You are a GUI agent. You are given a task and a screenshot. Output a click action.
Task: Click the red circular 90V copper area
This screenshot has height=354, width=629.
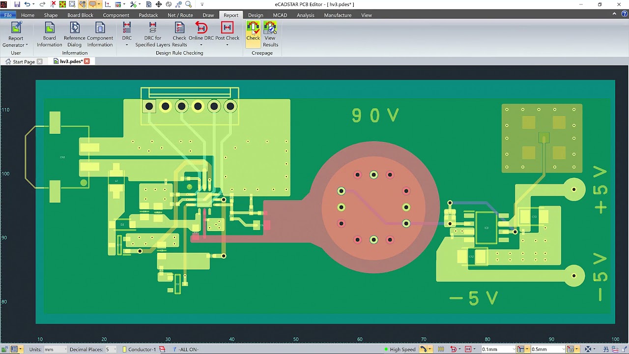[x=373, y=206]
